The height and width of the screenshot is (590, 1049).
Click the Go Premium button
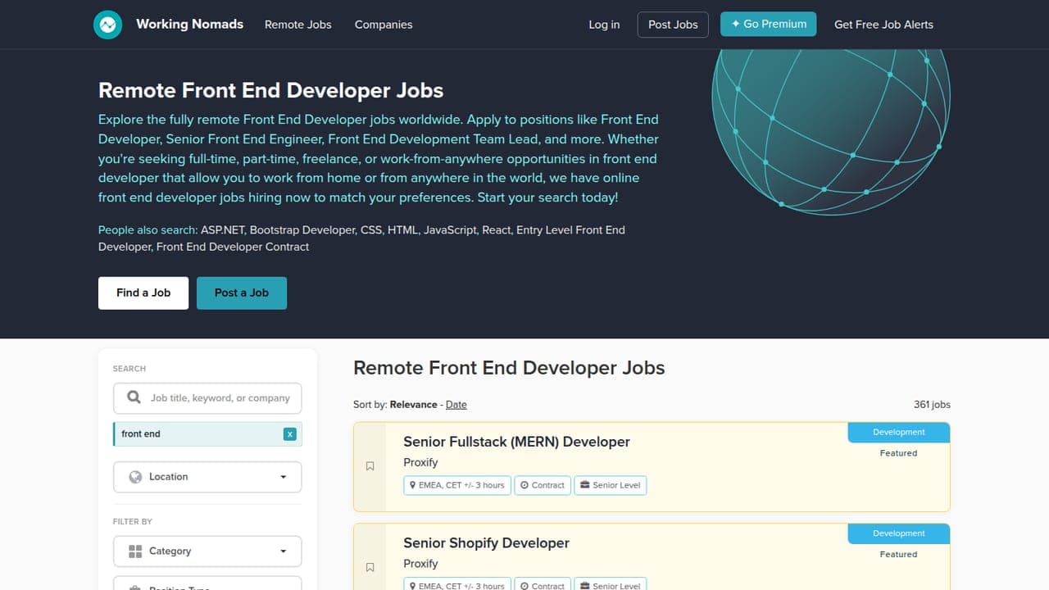tap(769, 25)
